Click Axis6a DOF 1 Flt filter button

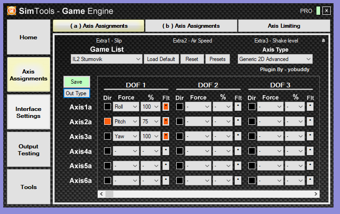pyautogui.click(x=166, y=180)
